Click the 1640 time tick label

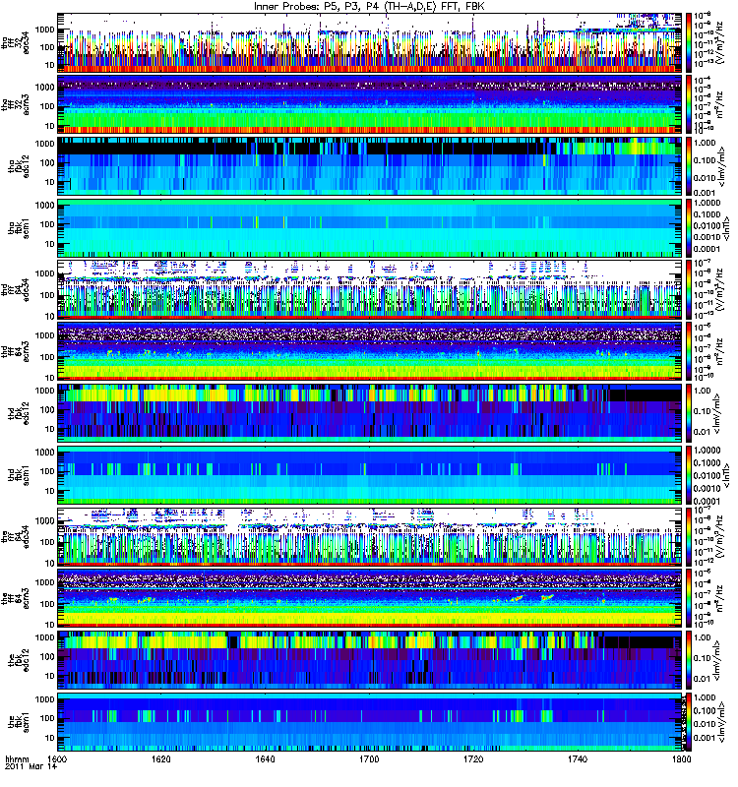coord(265,758)
